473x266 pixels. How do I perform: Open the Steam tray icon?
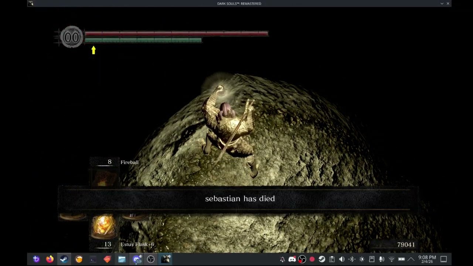[x=322, y=259]
